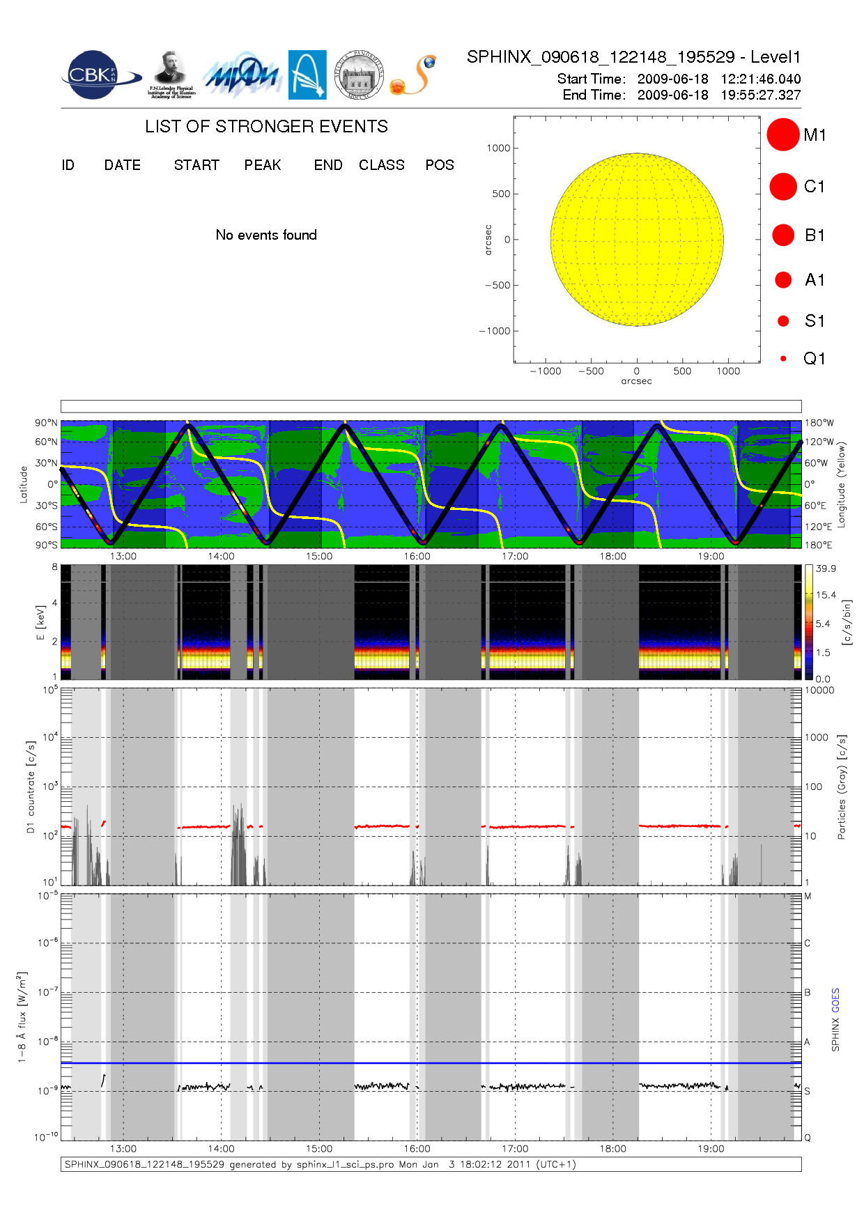Click the START column header
This screenshot has width=864, height=1222.
(x=196, y=165)
